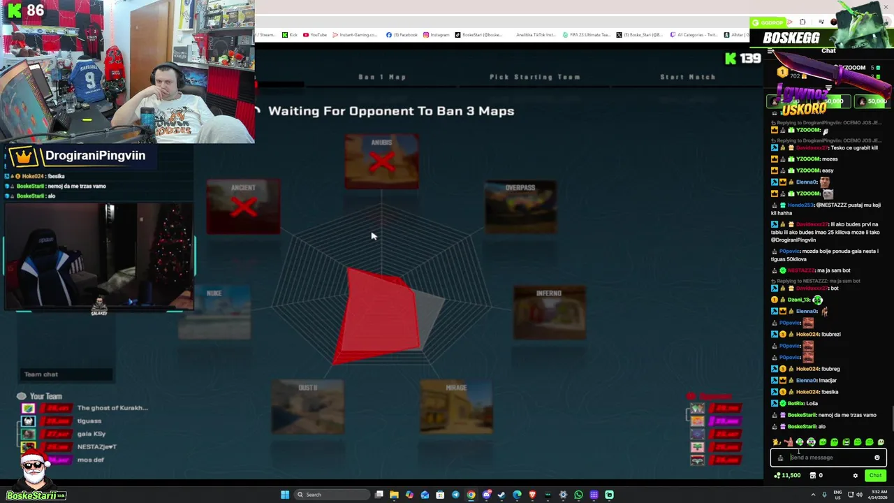Open the YouTube bookmark

[314, 35]
